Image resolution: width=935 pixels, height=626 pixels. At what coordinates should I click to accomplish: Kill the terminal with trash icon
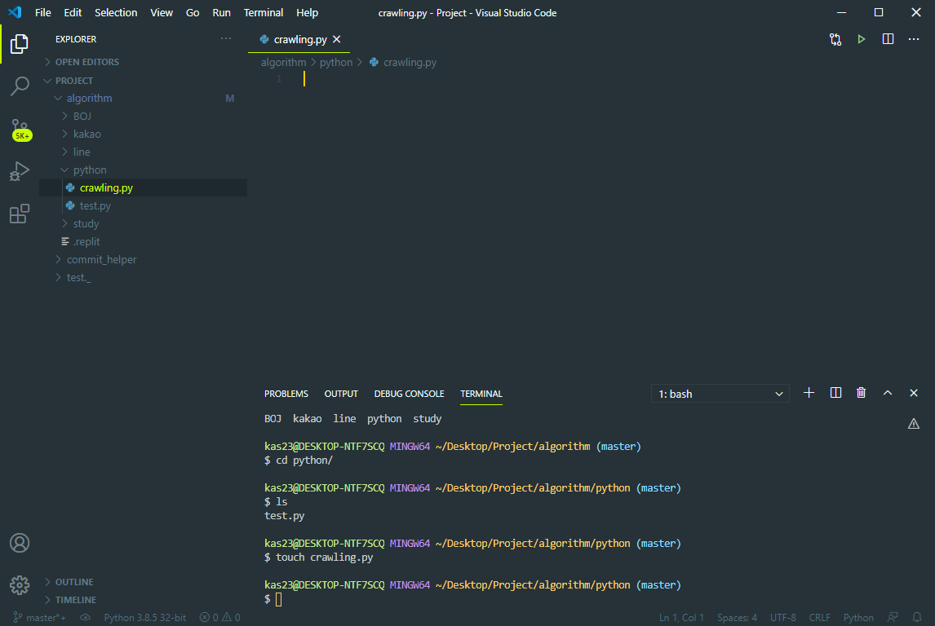861,393
